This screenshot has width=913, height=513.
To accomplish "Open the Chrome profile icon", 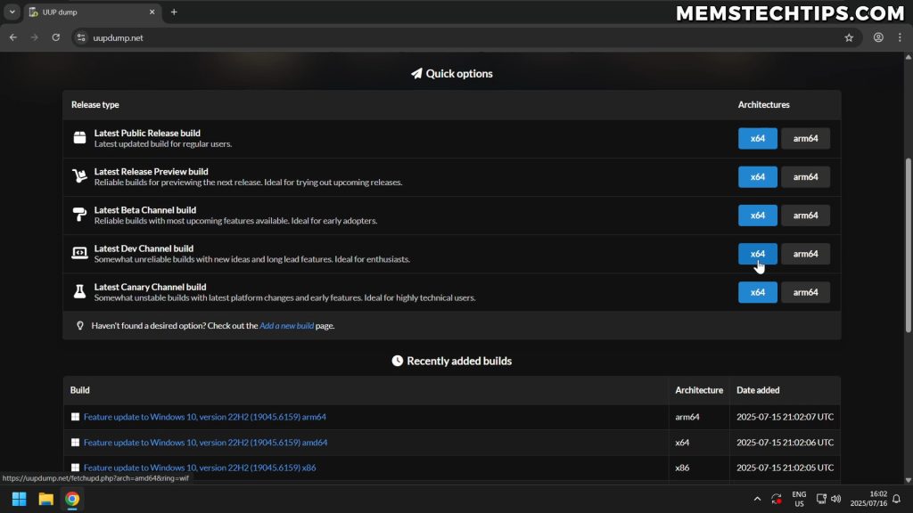I will (x=878, y=37).
